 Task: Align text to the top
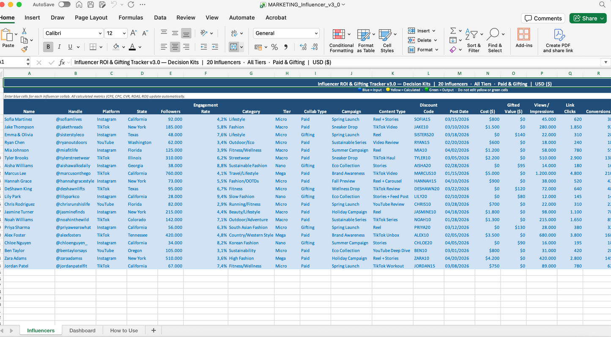tap(164, 33)
